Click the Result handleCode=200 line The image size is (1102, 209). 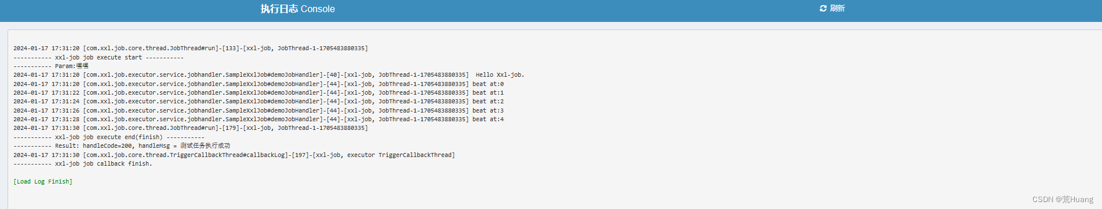(x=122, y=145)
